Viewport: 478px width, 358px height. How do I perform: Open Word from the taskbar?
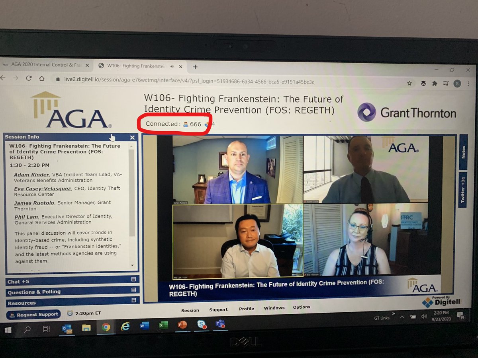[x=144, y=326]
